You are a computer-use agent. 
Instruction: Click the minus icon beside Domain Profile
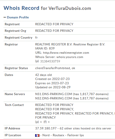click(5, 17)
